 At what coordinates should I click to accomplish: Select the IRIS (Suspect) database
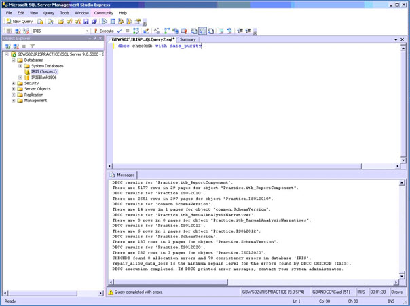(43, 71)
